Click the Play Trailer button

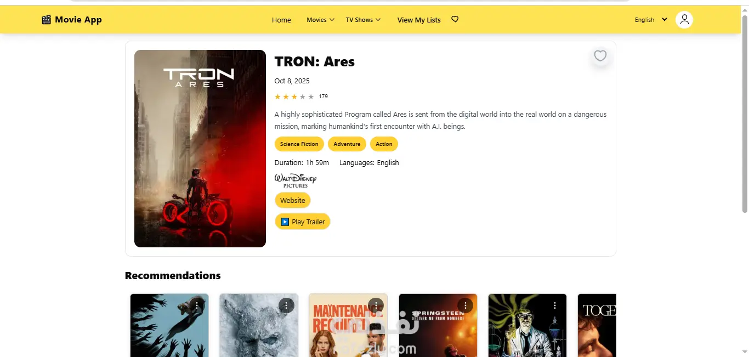pyautogui.click(x=303, y=222)
